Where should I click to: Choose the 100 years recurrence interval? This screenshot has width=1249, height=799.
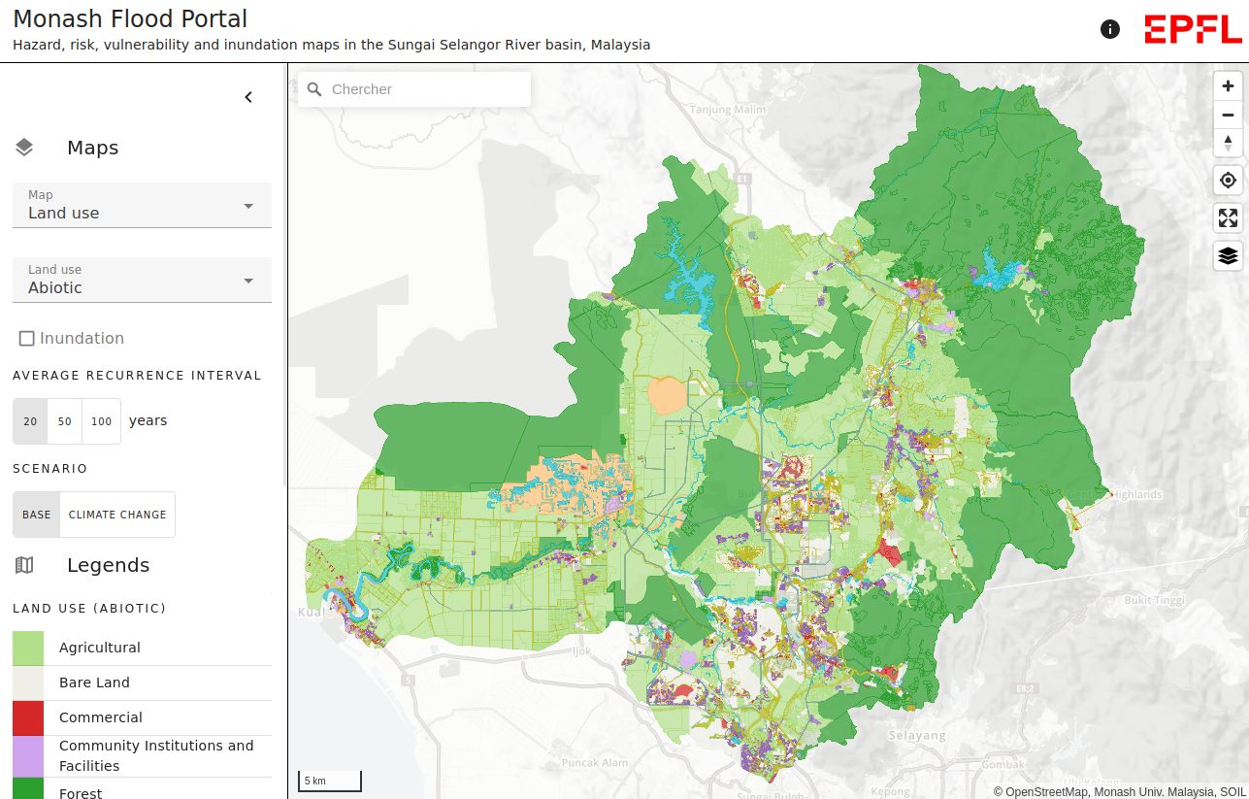(102, 421)
